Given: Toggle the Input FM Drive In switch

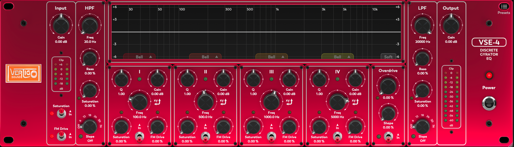Looking at the screenshot, I should [x=61, y=136].
